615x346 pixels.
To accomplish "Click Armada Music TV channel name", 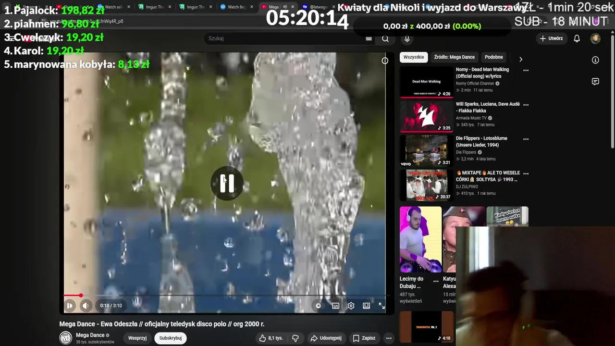I will coord(471,118).
